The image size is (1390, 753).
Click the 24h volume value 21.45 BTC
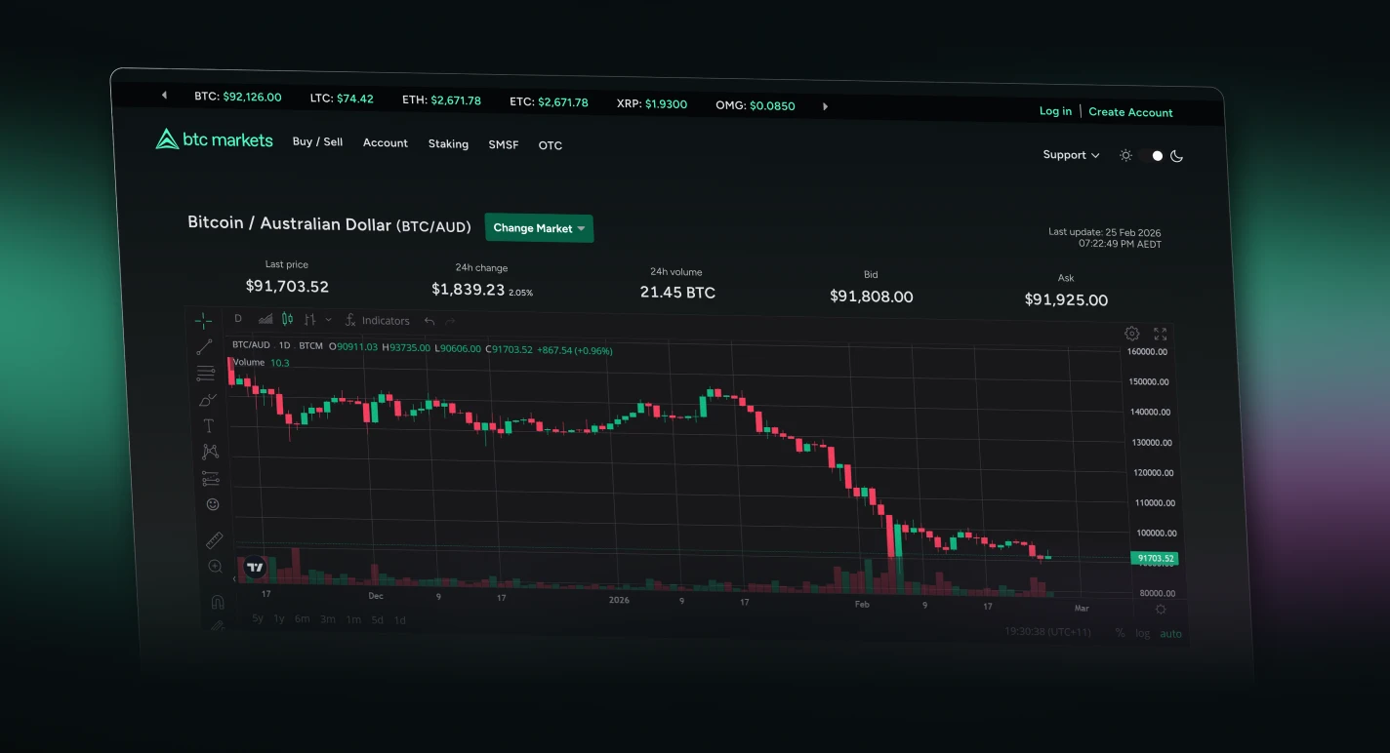click(677, 293)
